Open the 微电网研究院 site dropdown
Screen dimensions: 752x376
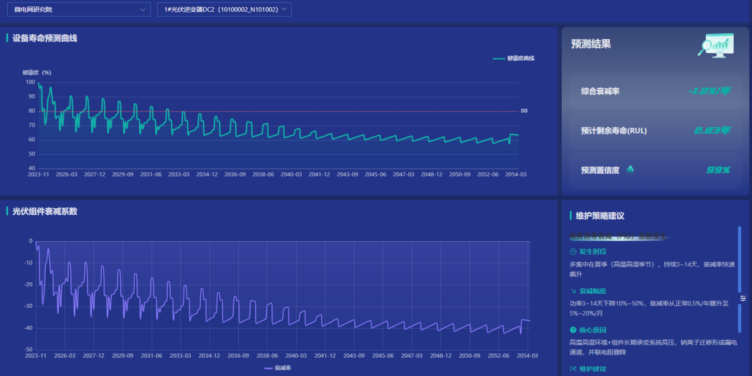point(79,9)
